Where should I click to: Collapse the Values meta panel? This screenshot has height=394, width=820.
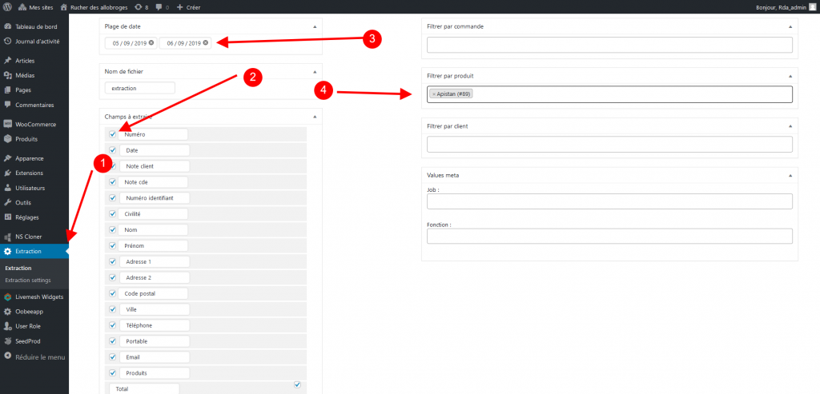coord(790,175)
